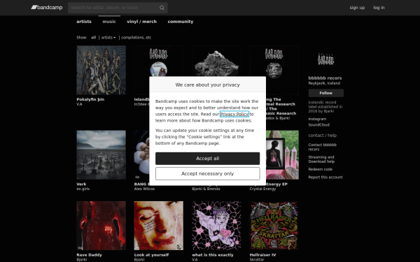Open the Hellraiser IV album cover

click(x=274, y=226)
